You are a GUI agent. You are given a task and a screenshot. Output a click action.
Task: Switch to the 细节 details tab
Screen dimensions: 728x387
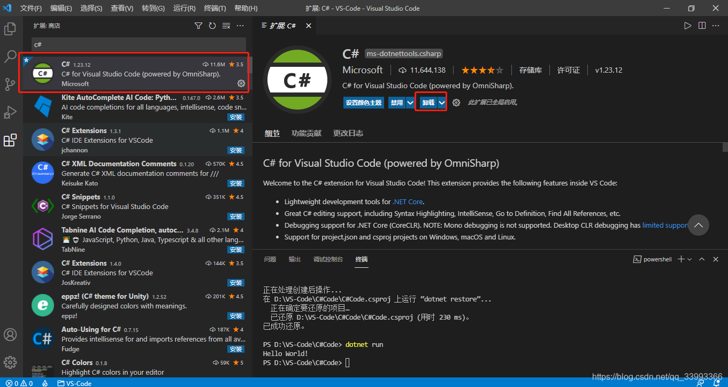click(272, 133)
